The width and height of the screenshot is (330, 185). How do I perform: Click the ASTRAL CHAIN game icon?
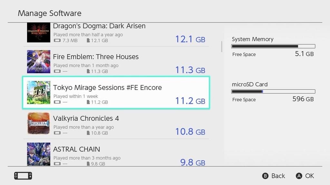(x=39, y=154)
